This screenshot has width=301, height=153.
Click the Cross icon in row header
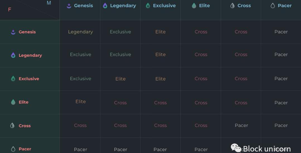(x=12, y=126)
